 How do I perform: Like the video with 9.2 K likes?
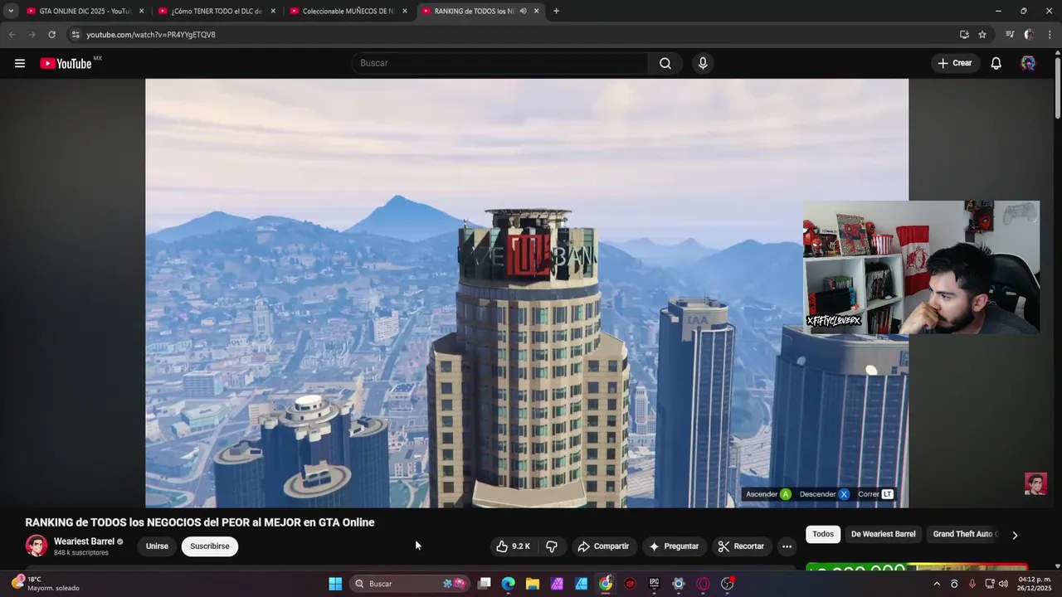(x=513, y=546)
